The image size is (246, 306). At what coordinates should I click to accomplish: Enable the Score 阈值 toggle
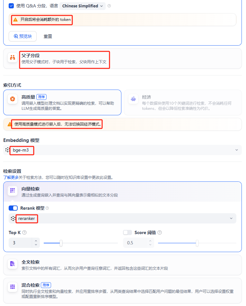(127, 232)
